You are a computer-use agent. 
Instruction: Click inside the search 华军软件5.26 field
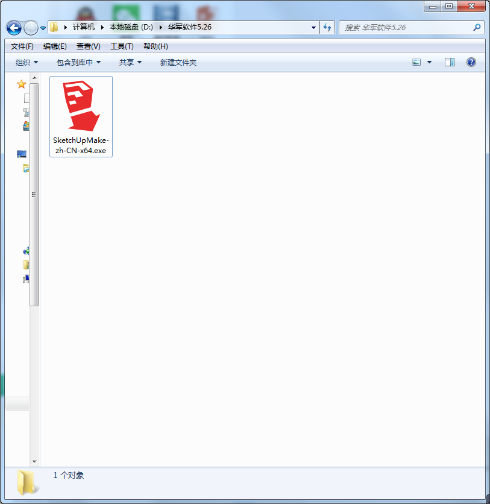(x=404, y=27)
